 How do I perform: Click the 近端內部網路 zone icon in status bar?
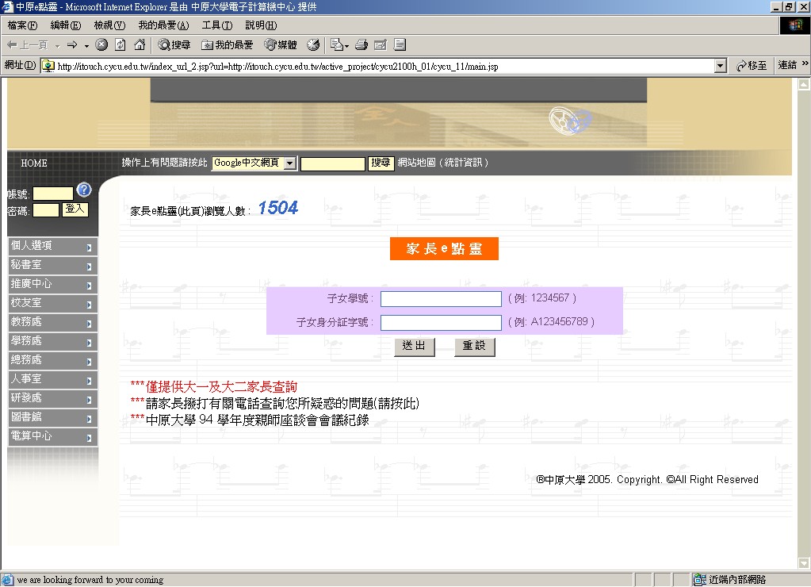(x=700, y=580)
